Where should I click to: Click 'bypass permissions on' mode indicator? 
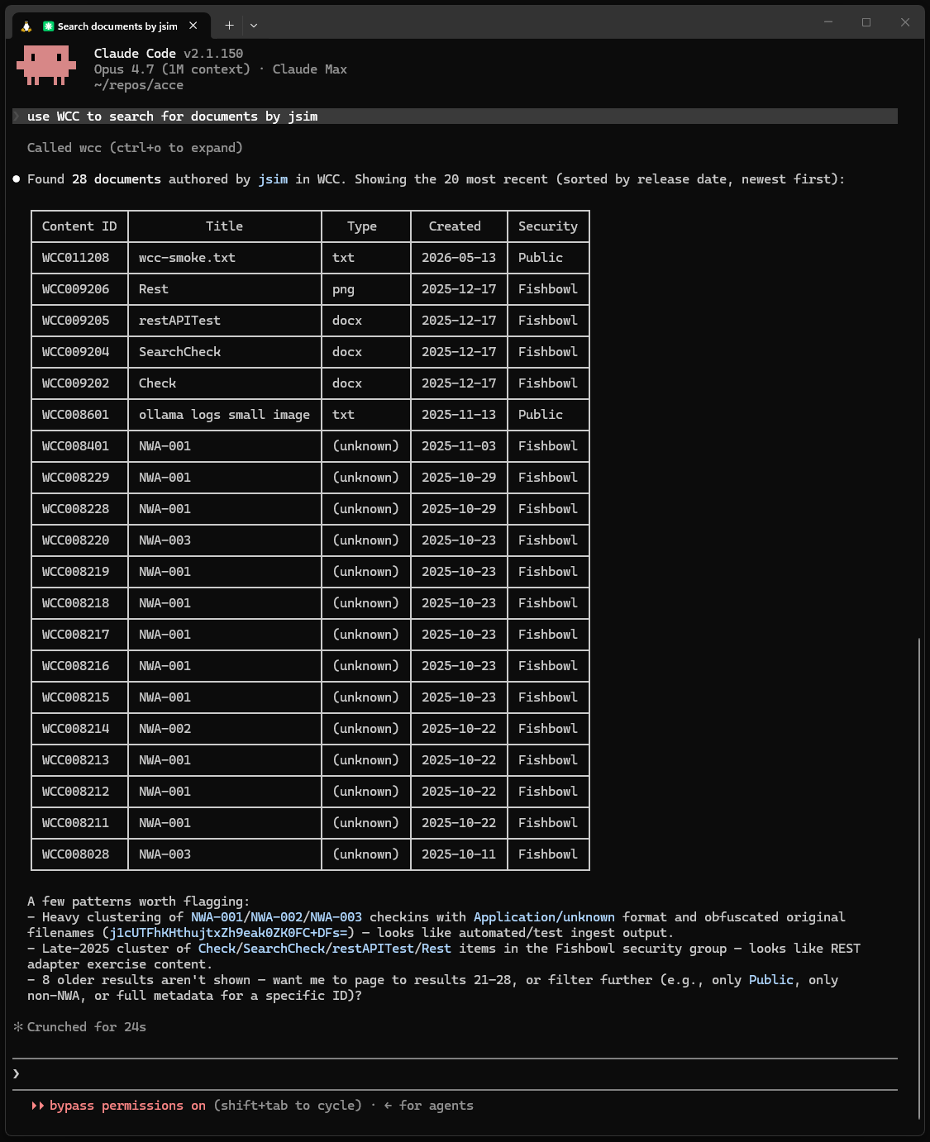click(x=127, y=1106)
